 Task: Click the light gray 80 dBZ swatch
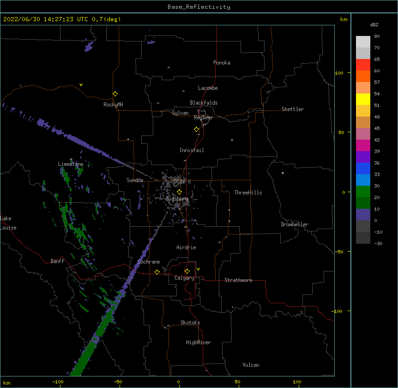tap(363, 42)
